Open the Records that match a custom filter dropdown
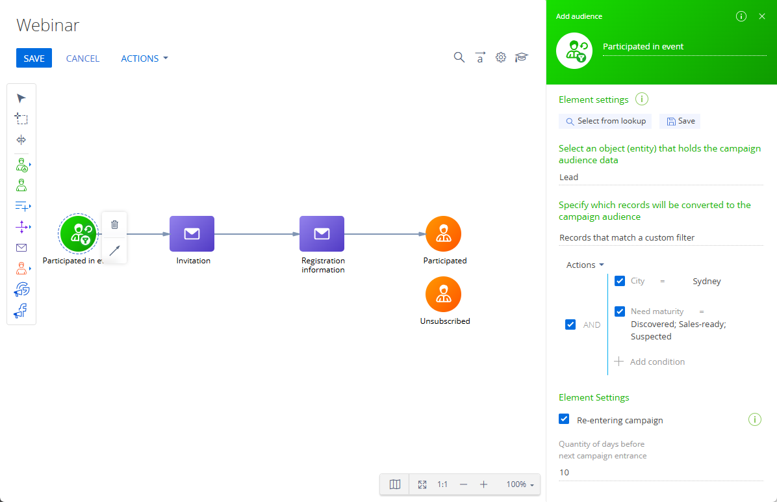 pos(661,237)
